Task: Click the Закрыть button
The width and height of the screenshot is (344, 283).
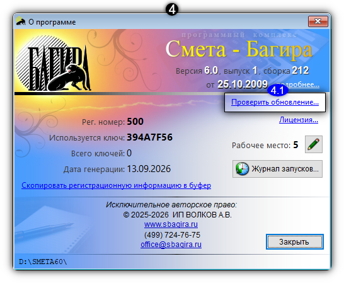Action: pos(295,242)
